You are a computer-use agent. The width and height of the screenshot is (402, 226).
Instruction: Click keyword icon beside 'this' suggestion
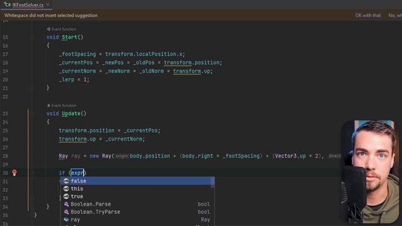(66, 188)
